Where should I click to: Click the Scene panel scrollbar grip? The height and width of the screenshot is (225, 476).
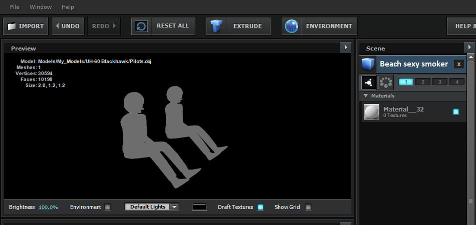(471, 201)
